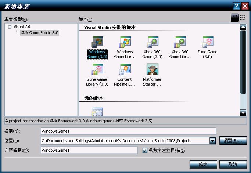This screenshot has height=173, width=251.
Task: Click the 確定 (OK) button
Action: pos(203,164)
